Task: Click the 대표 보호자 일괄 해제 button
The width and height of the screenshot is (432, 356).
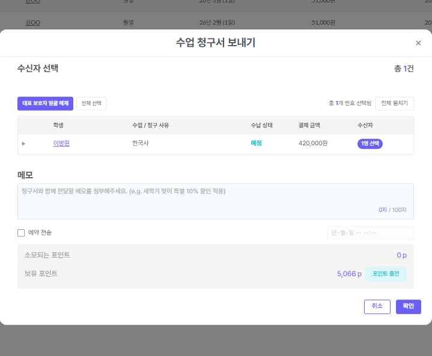Action: (x=45, y=103)
